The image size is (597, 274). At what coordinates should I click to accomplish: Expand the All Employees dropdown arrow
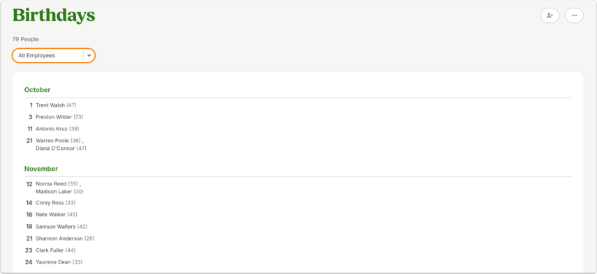(x=89, y=56)
